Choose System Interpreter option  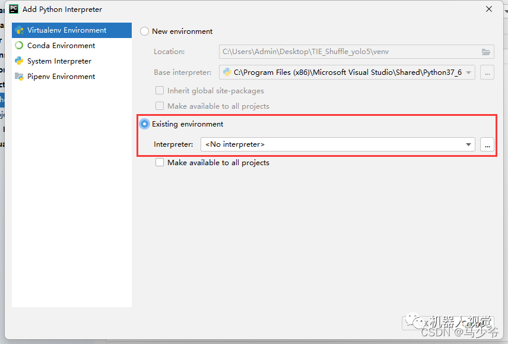72,61
